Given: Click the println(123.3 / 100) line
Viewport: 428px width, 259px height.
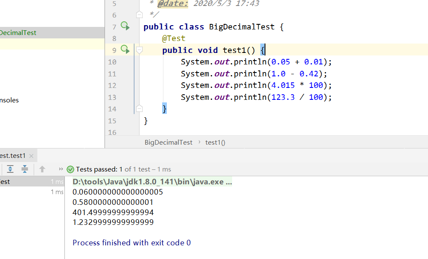Looking at the screenshot, I should [x=256, y=97].
